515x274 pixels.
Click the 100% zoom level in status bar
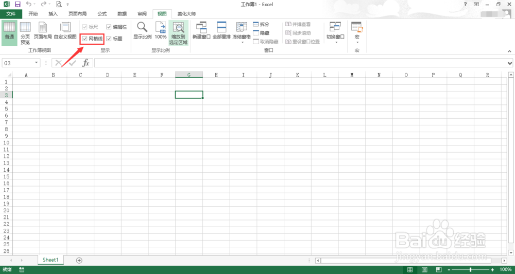[x=506, y=270]
